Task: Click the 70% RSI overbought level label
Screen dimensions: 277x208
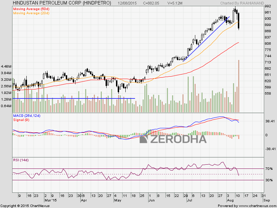Action: (x=269, y=169)
